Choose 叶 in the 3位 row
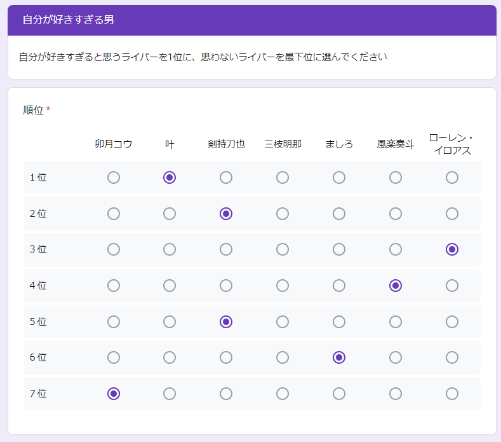The width and height of the screenshot is (501, 442). coord(170,249)
